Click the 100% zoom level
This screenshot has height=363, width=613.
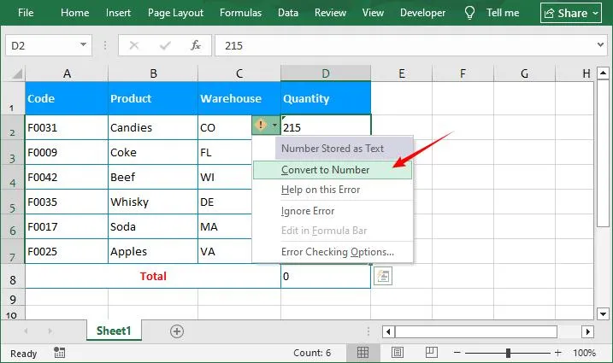(584, 353)
